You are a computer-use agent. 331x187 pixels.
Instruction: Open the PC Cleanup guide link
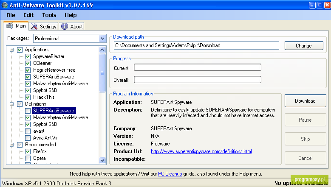pyautogui.click(x=170, y=174)
